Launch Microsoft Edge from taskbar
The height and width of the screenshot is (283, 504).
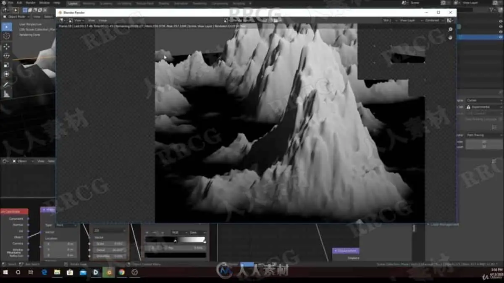click(x=44, y=272)
